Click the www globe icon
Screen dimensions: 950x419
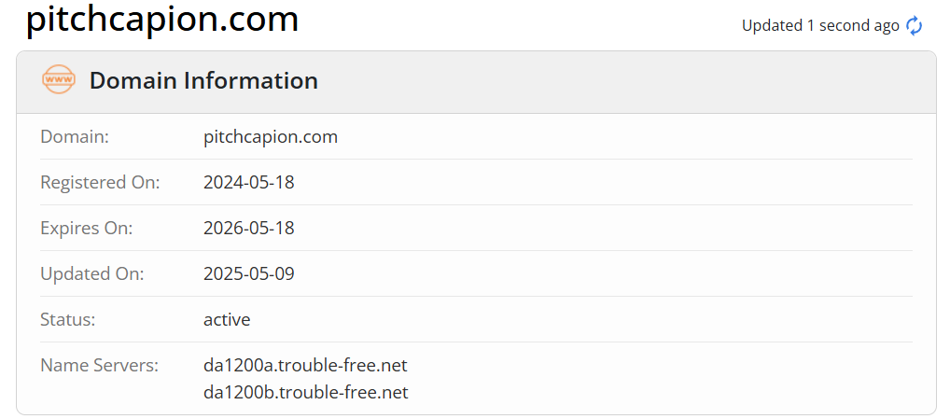pyautogui.click(x=59, y=80)
